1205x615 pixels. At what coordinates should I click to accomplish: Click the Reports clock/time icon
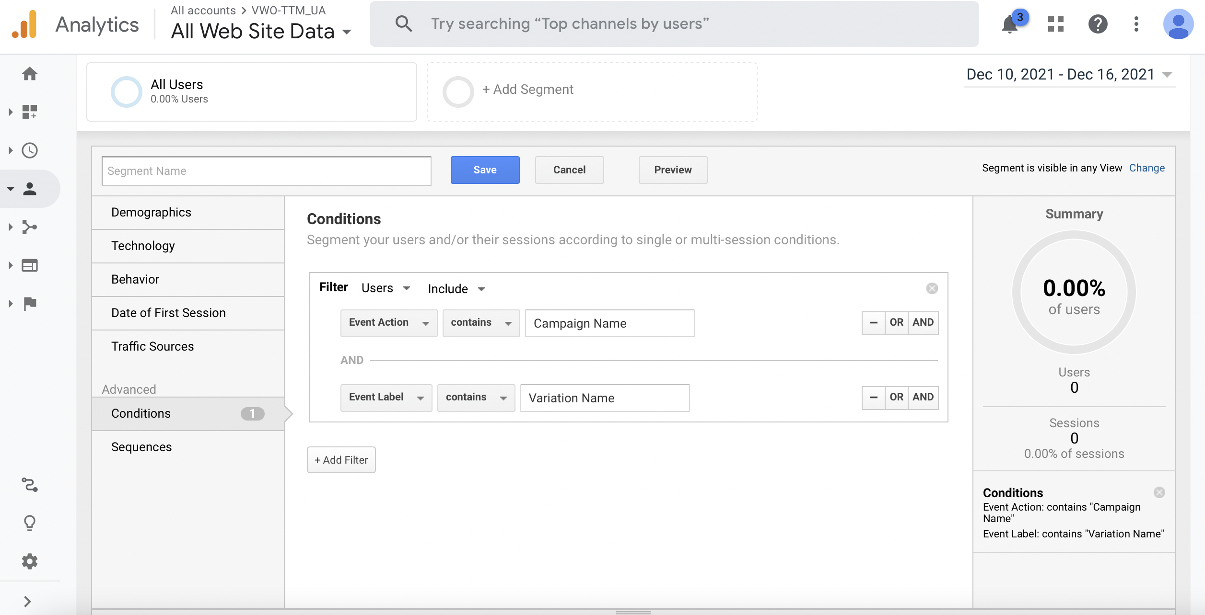pyautogui.click(x=29, y=150)
